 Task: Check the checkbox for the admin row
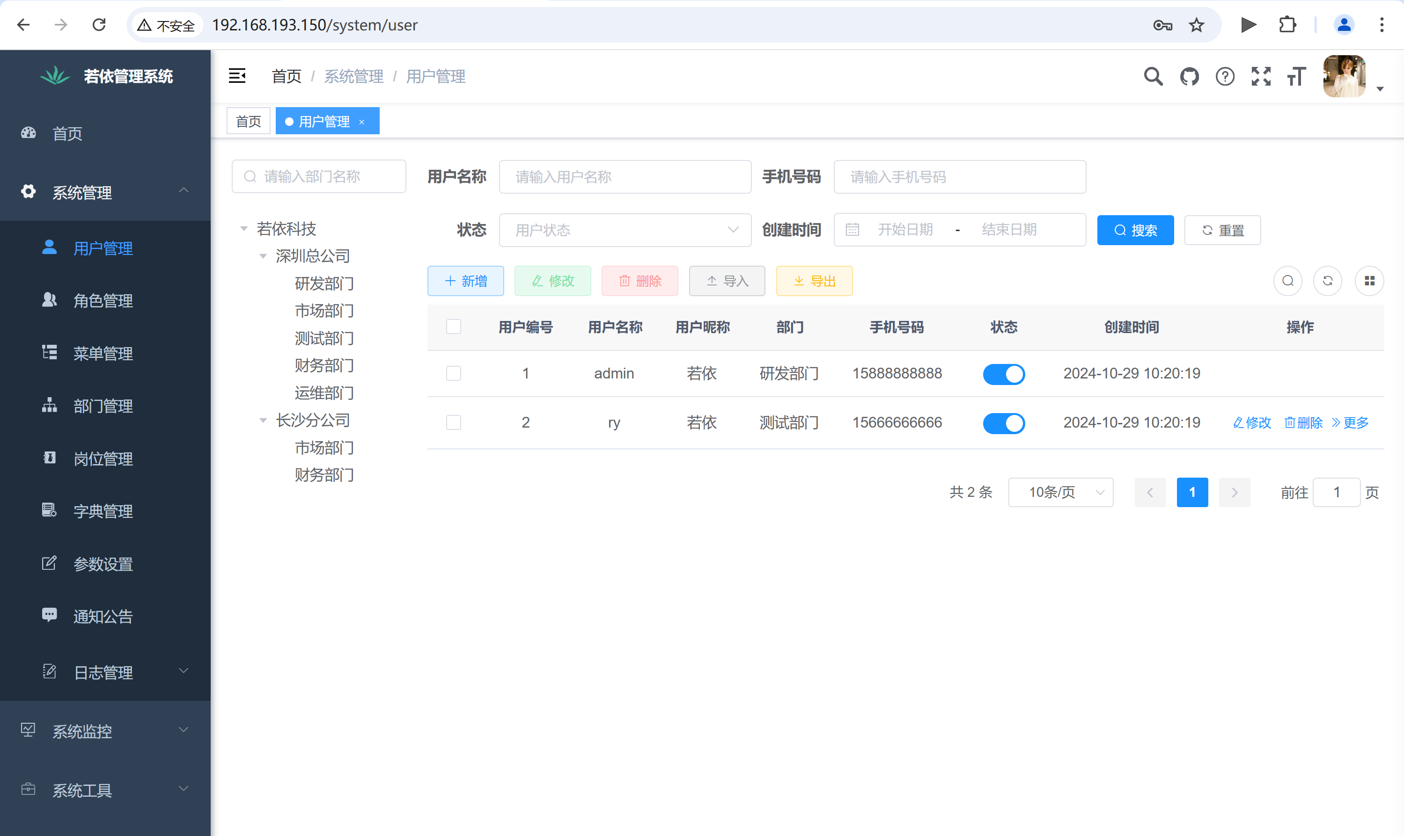click(453, 373)
